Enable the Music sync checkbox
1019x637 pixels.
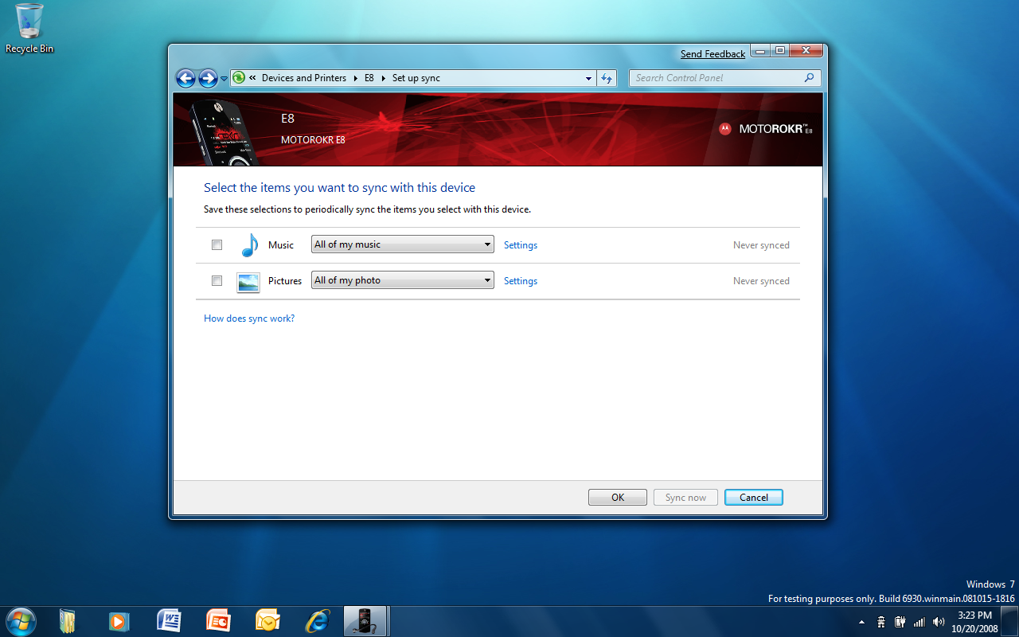click(x=217, y=245)
